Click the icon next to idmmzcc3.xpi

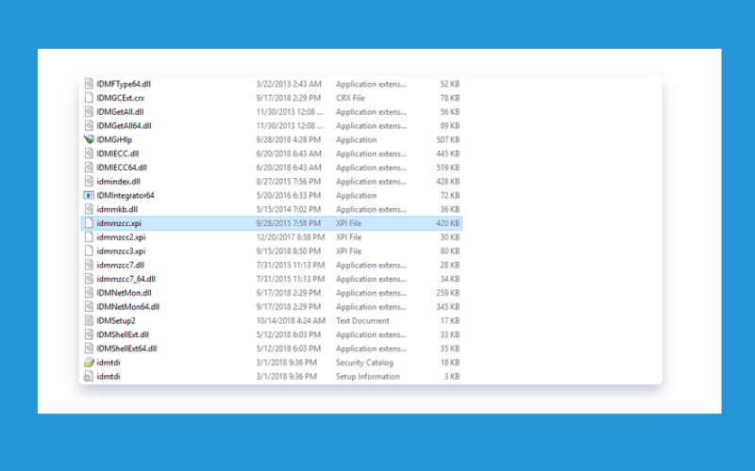[89, 251]
